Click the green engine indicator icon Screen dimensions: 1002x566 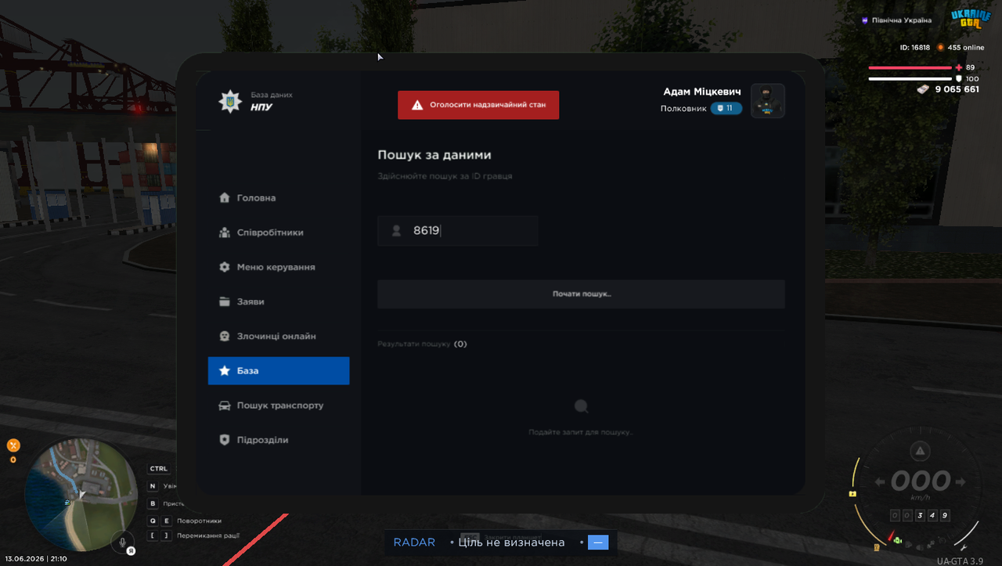tap(897, 541)
